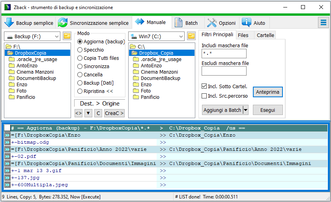
Task: Click the hamburger menu icon
Action: 324,22
